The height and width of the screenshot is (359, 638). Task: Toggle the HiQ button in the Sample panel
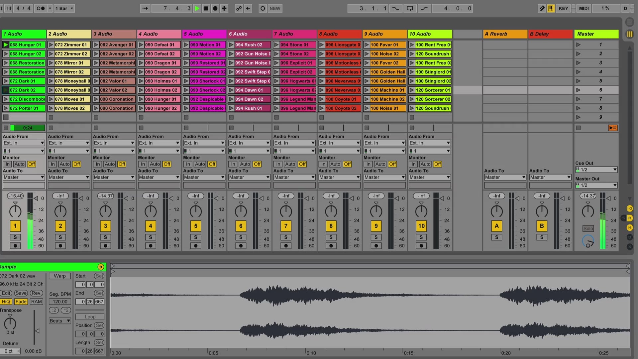[x=6, y=301]
